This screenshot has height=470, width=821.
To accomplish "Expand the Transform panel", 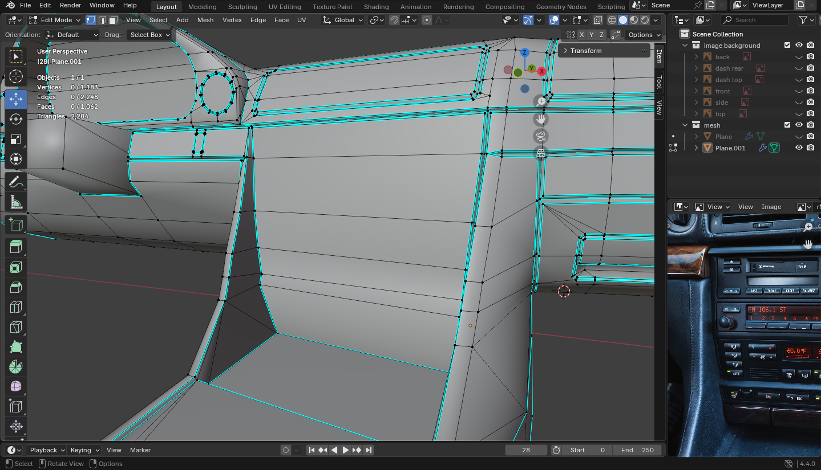I will [x=586, y=51].
